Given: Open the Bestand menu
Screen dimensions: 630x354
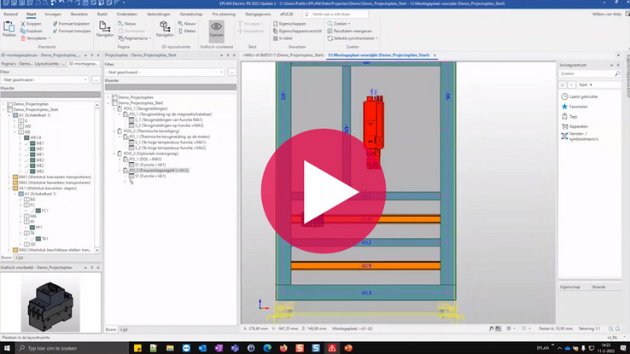Looking at the screenshot, I should (10, 14).
